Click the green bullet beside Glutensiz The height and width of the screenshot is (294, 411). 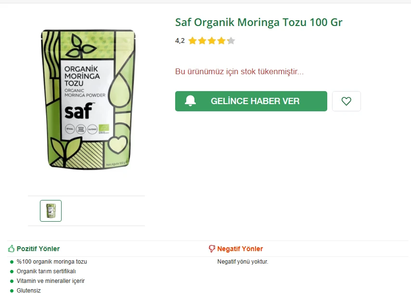point(11,290)
